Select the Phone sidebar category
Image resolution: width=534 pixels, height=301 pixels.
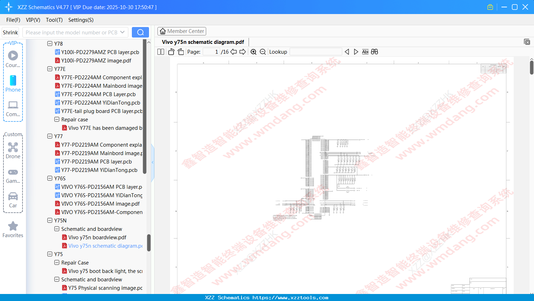pyautogui.click(x=13, y=84)
